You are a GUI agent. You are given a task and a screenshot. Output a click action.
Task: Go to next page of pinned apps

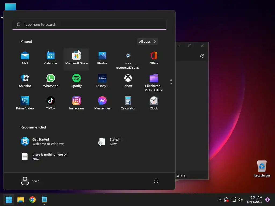pos(171,83)
